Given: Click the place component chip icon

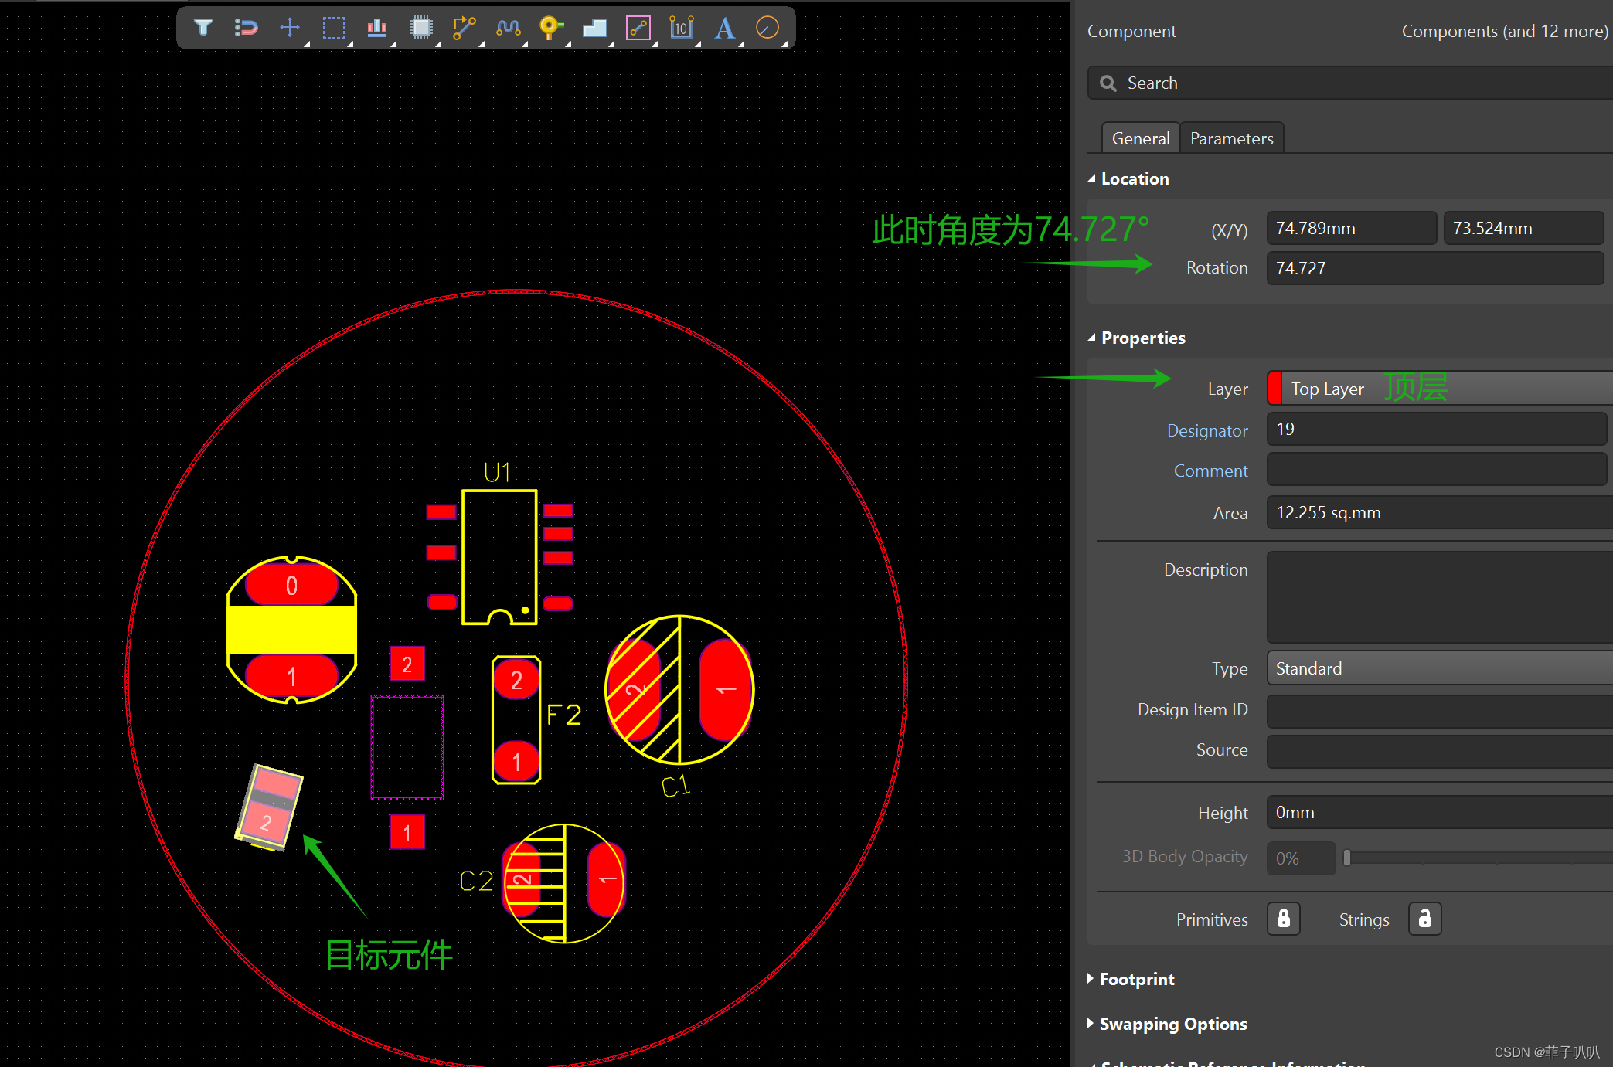Looking at the screenshot, I should pos(420,28).
